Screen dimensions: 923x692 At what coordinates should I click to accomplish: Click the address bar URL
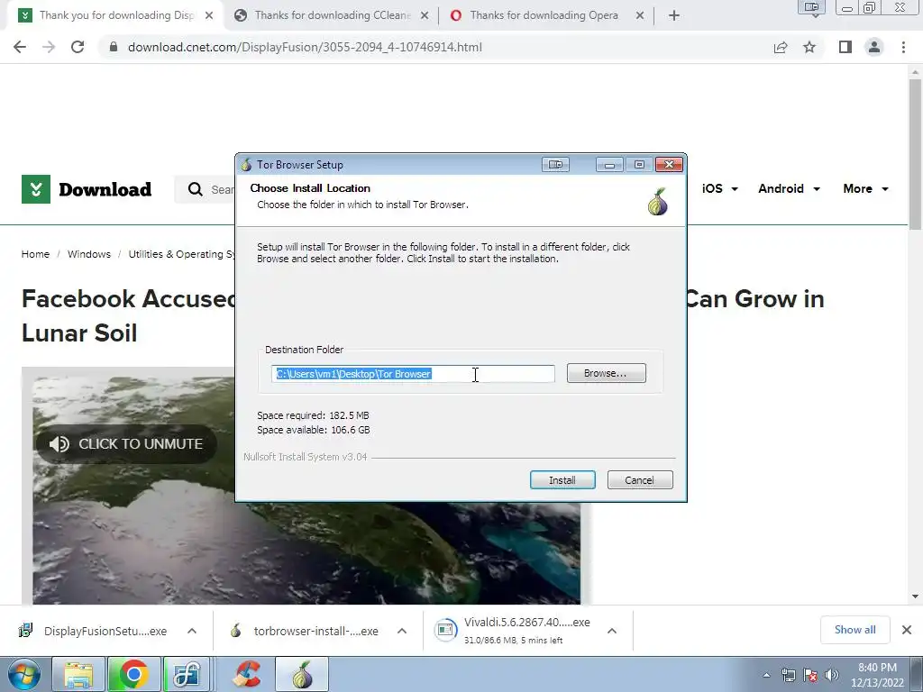coord(305,47)
